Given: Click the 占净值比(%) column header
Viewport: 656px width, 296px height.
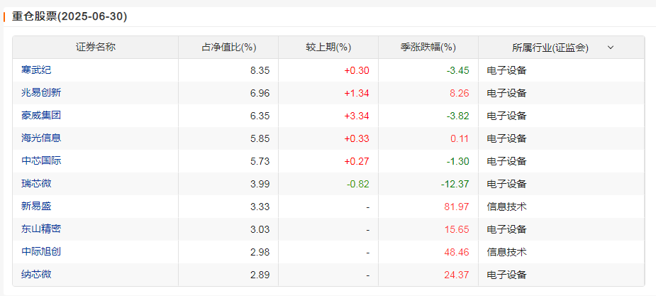Looking at the screenshot, I should click(x=229, y=48).
